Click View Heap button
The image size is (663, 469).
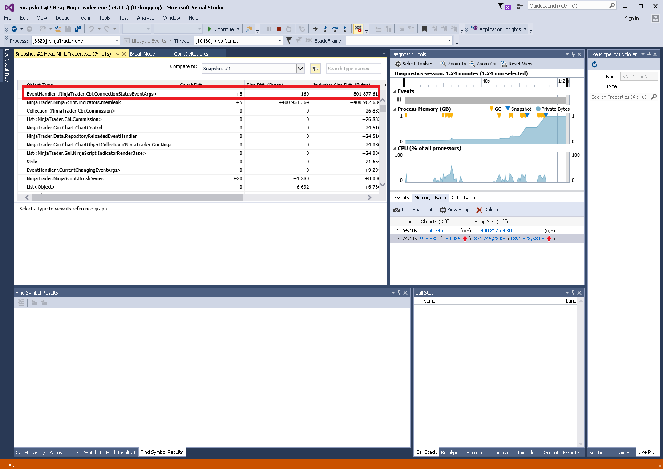click(x=454, y=210)
